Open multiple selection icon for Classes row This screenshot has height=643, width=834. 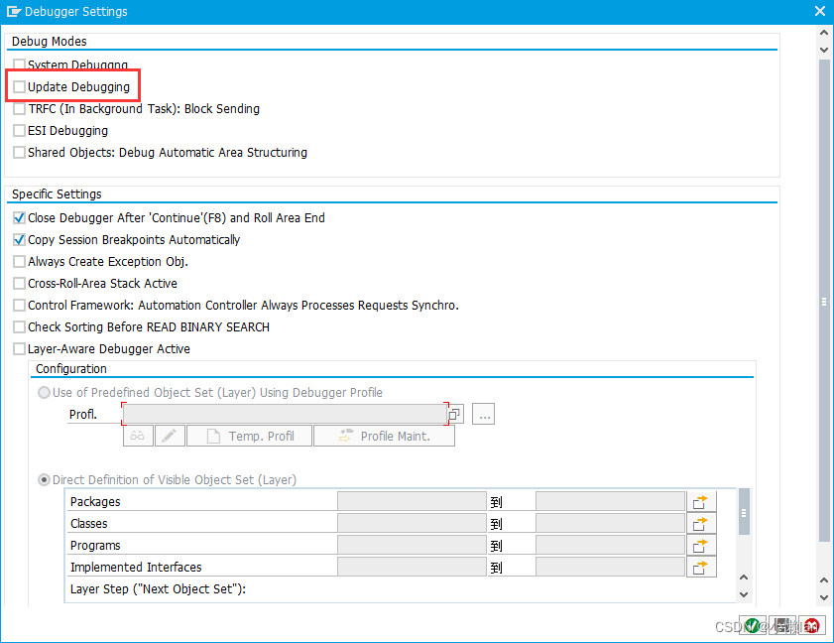pyautogui.click(x=701, y=522)
